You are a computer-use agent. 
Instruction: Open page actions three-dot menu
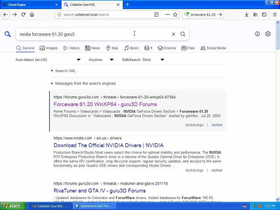pyautogui.click(x=168, y=15)
